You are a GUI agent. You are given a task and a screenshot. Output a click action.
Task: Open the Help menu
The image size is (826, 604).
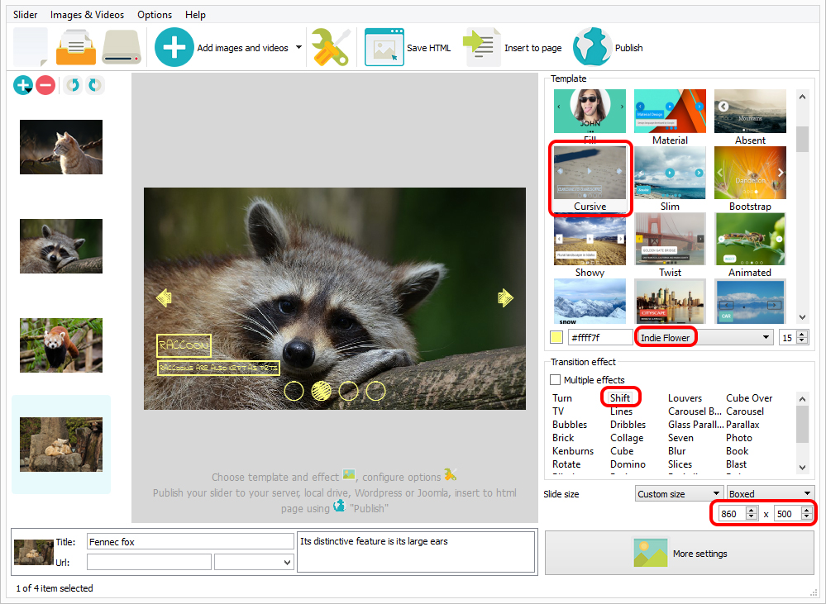click(x=195, y=15)
